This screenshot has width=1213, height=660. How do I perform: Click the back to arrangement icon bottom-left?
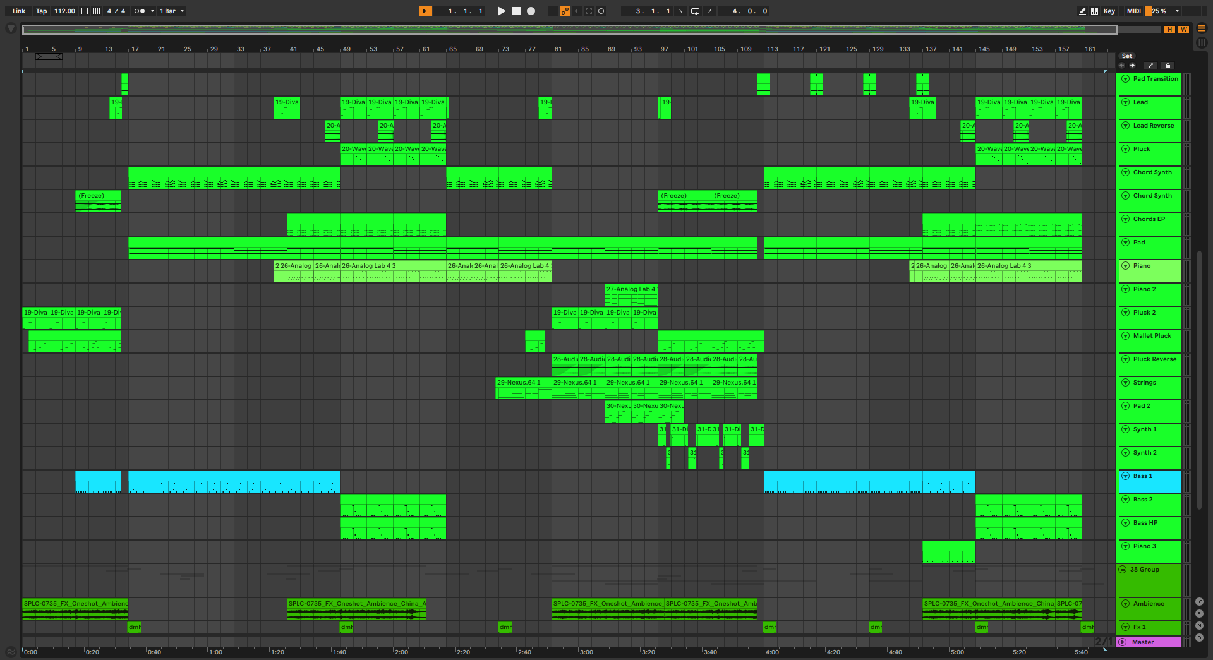click(11, 652)
